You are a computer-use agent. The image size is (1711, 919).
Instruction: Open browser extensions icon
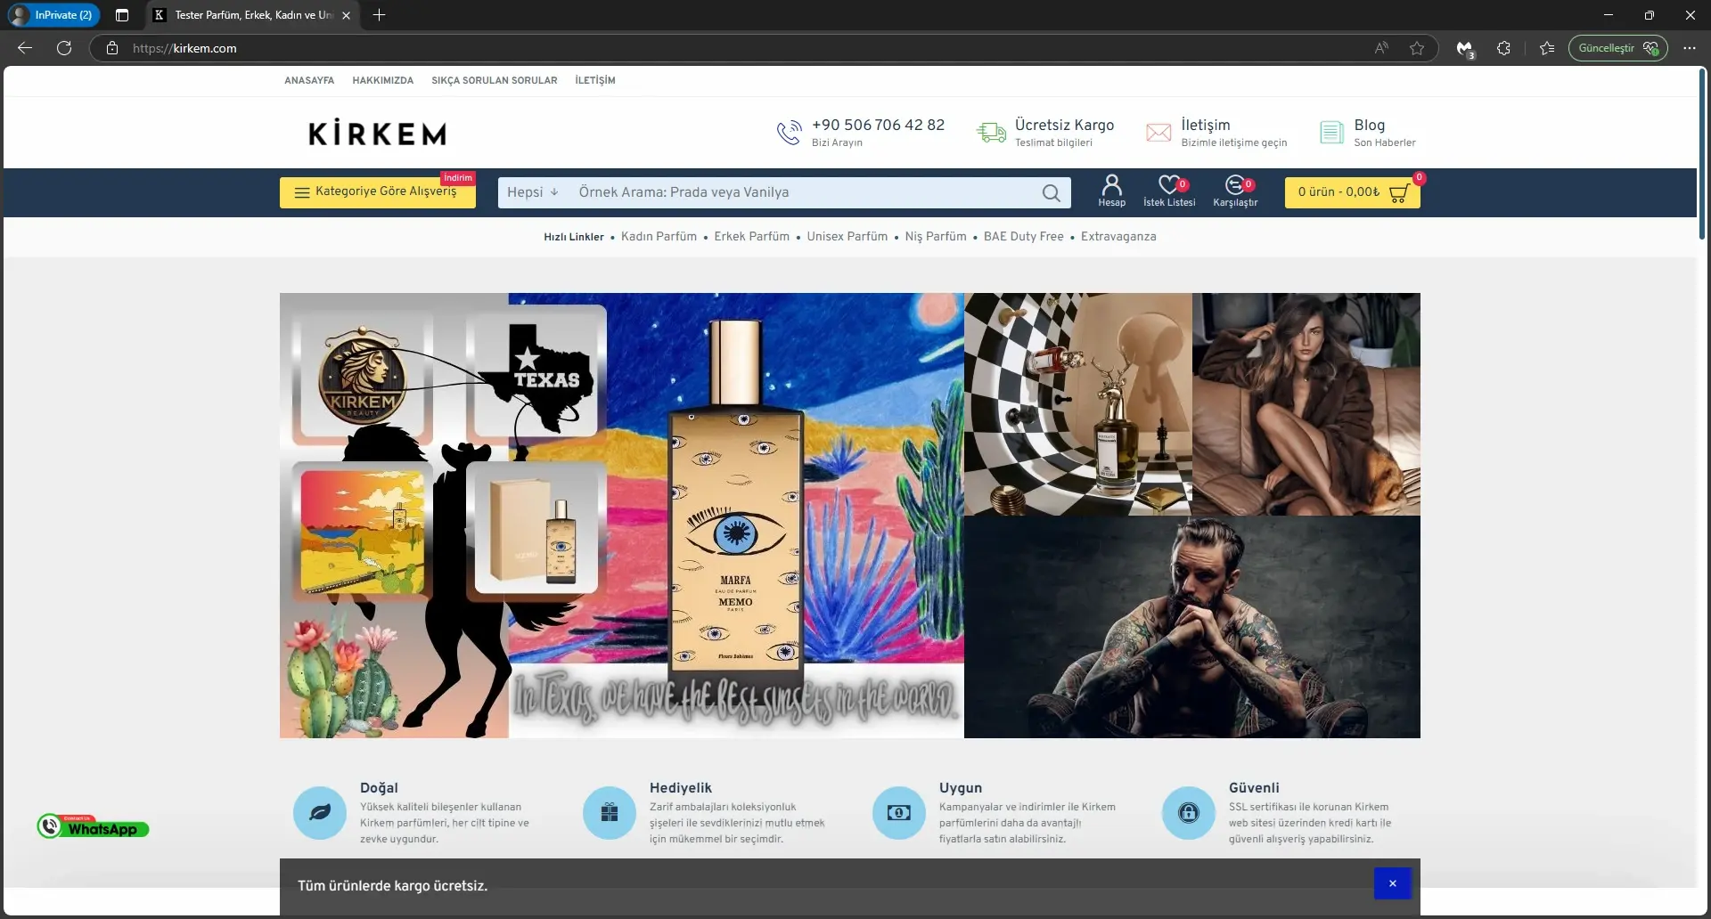click(x=1503, y=48)
